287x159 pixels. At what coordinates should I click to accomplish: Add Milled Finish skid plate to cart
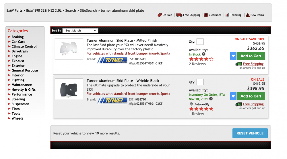click(251, 56)
